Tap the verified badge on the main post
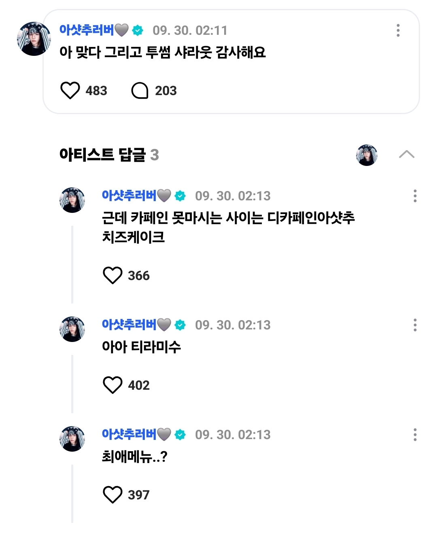Screen dimensions: 437x533 pyautogui.click(x=138, y=30)
